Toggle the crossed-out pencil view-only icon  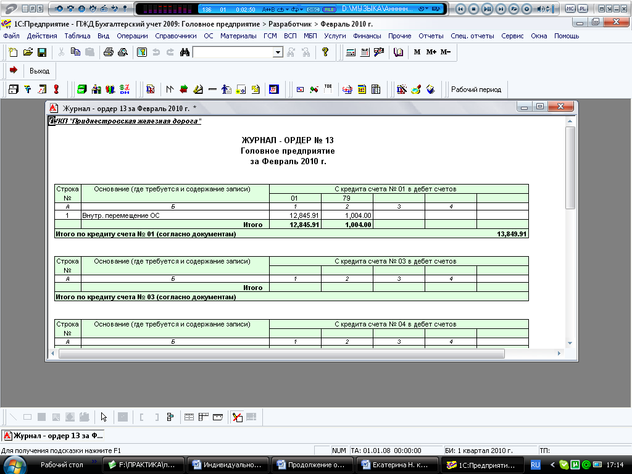[x=238, y=417]
